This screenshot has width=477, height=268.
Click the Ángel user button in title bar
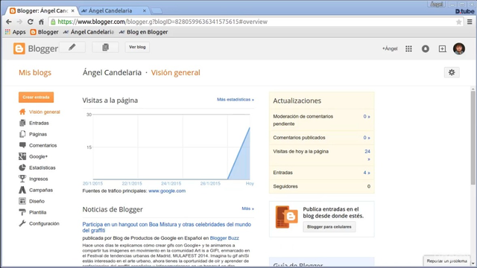coord(437,4)
